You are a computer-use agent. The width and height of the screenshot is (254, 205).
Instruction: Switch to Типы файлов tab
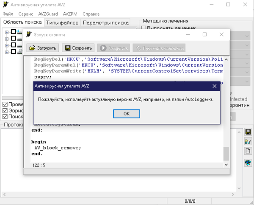(x=62, y=22)
